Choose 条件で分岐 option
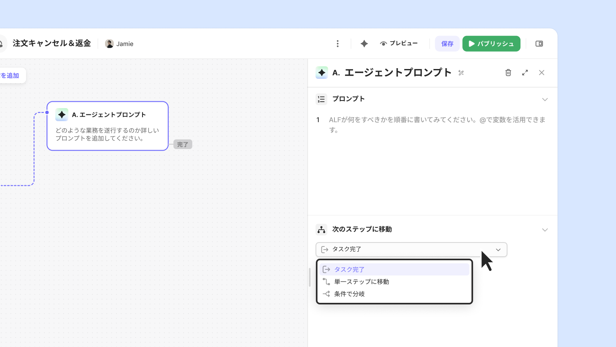 point(349,294)
